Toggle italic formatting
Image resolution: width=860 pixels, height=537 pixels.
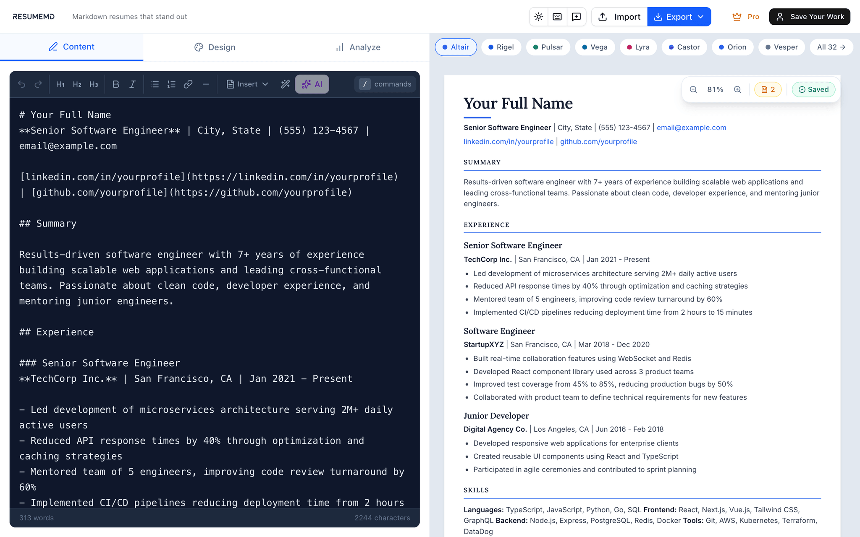(x=132, y=84)
